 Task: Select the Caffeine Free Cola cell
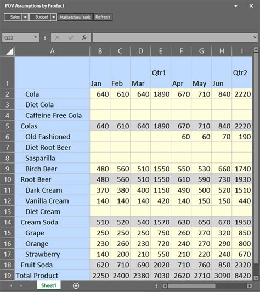pos(52,115)
